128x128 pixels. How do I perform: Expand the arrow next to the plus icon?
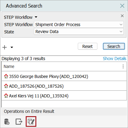tap(12, 47)
